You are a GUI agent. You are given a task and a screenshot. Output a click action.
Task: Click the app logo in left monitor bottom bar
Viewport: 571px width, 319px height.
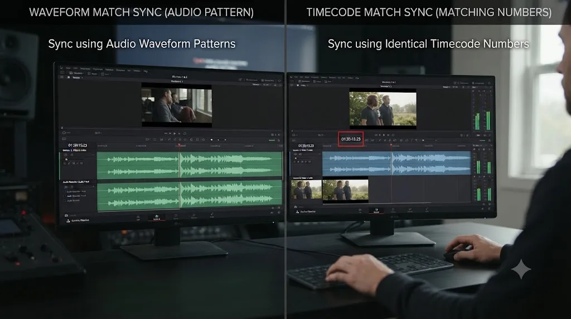[68, 221]
